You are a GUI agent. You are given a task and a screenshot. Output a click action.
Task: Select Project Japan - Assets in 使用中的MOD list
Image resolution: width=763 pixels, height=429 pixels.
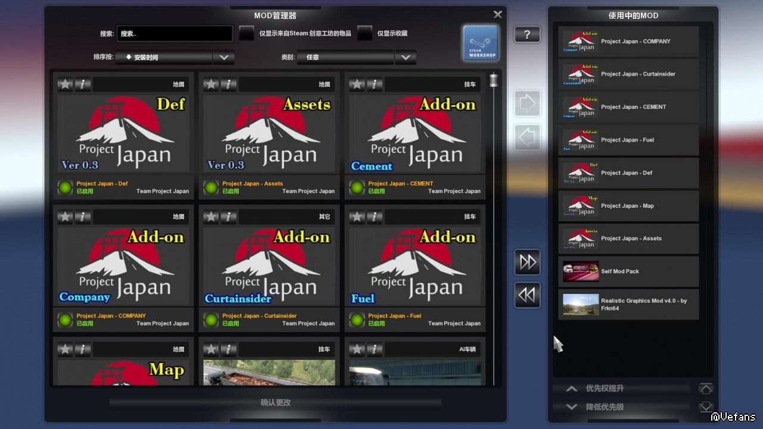[x=628, y=239]
